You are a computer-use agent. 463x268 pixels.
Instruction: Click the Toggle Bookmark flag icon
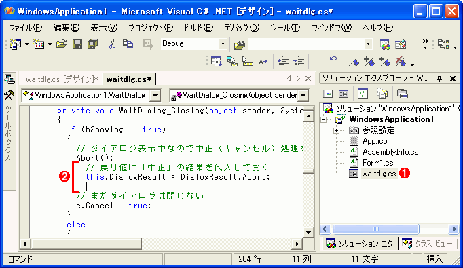[354, 62]
